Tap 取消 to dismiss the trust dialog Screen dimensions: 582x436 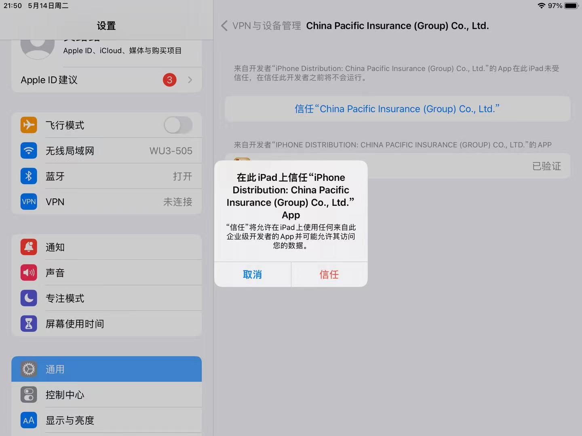click(252, 275)
